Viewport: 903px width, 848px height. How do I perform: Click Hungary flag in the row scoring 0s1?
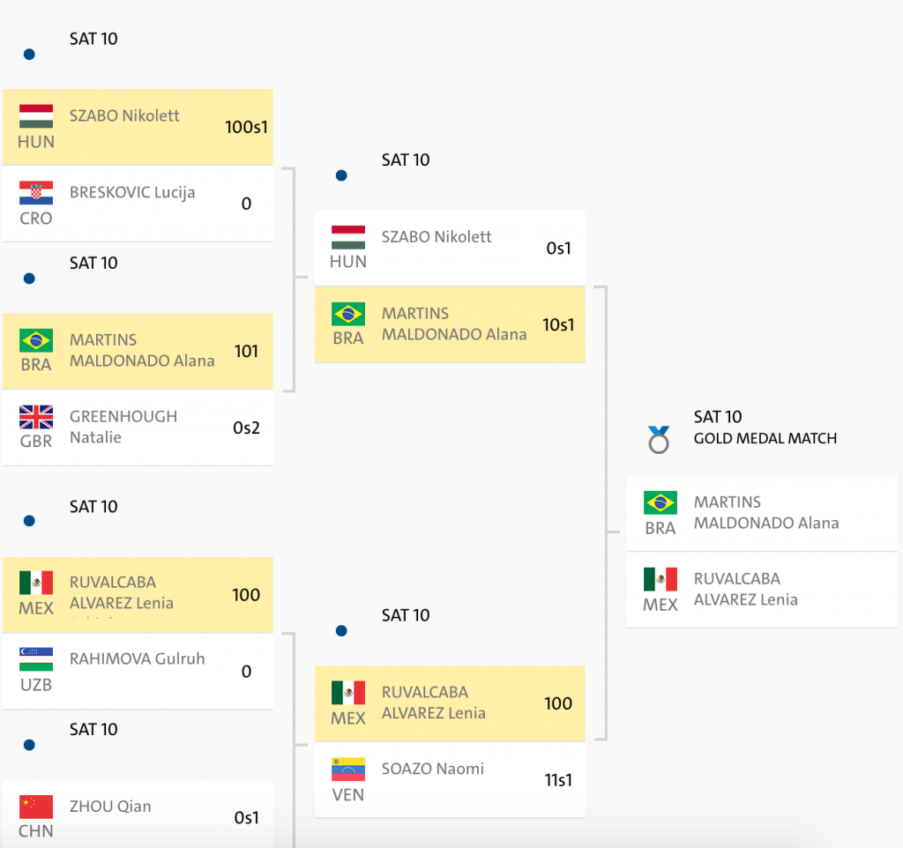tap(348, 237)
